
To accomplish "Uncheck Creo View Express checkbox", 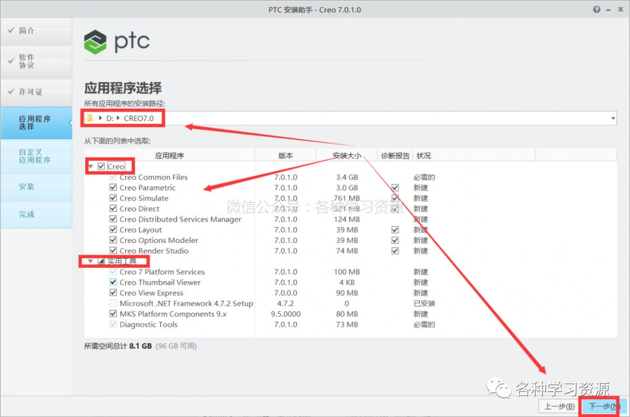I will point(113,293).
